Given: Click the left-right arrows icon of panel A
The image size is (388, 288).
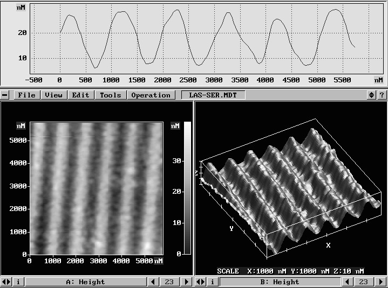Looking at the screenshot, I should (x=6, y=282).
